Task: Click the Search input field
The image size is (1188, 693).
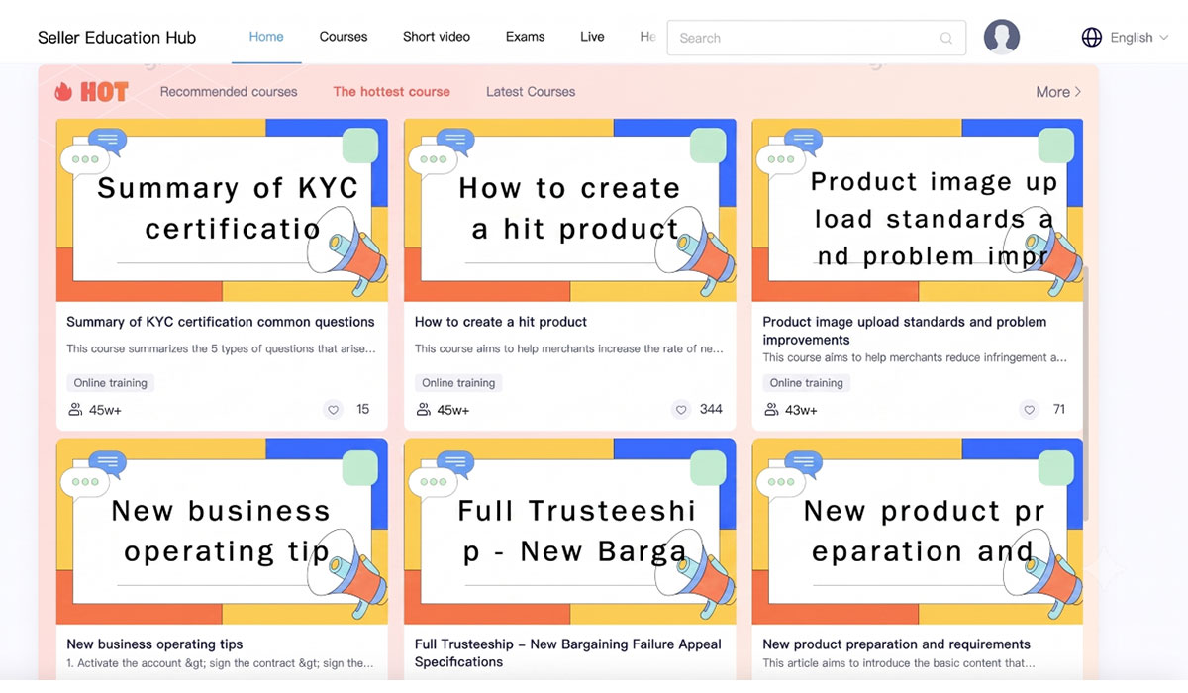Action: pos(817,38)
